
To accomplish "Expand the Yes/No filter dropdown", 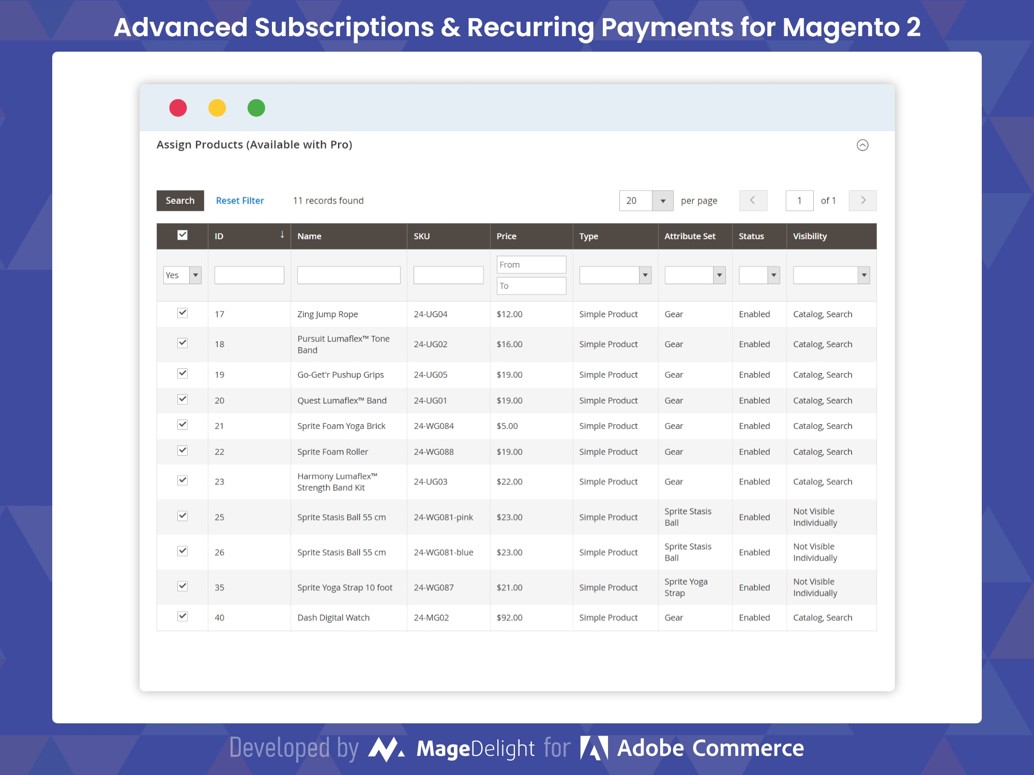I will [195, 274].
